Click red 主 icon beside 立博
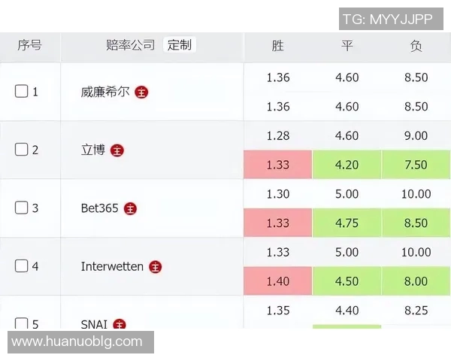Screen dimensions: 451x361 117,150
